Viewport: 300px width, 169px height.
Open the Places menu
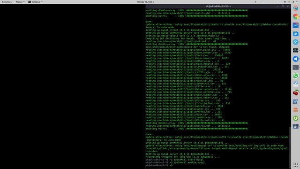point(20,2)
